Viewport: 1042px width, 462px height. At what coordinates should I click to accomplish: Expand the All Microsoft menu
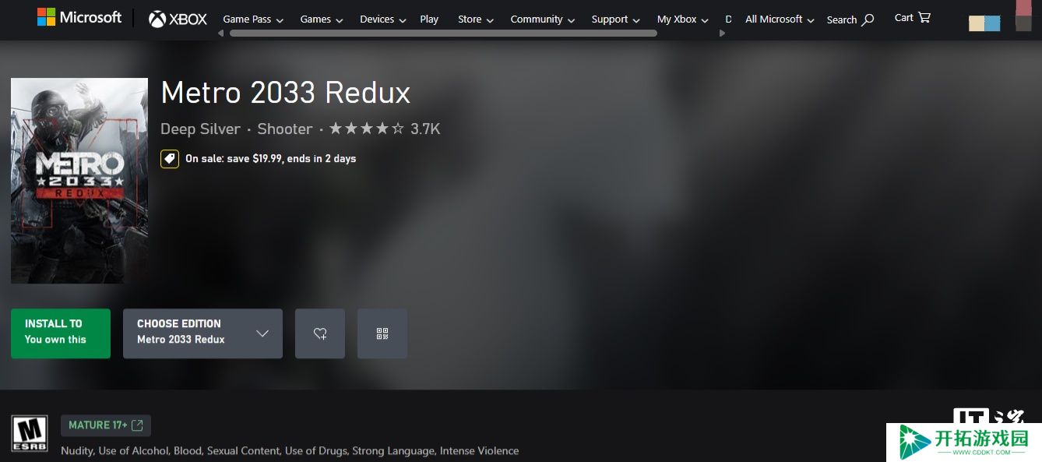780,19
